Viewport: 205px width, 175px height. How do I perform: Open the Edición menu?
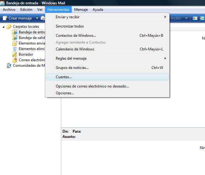coord(26,10)
